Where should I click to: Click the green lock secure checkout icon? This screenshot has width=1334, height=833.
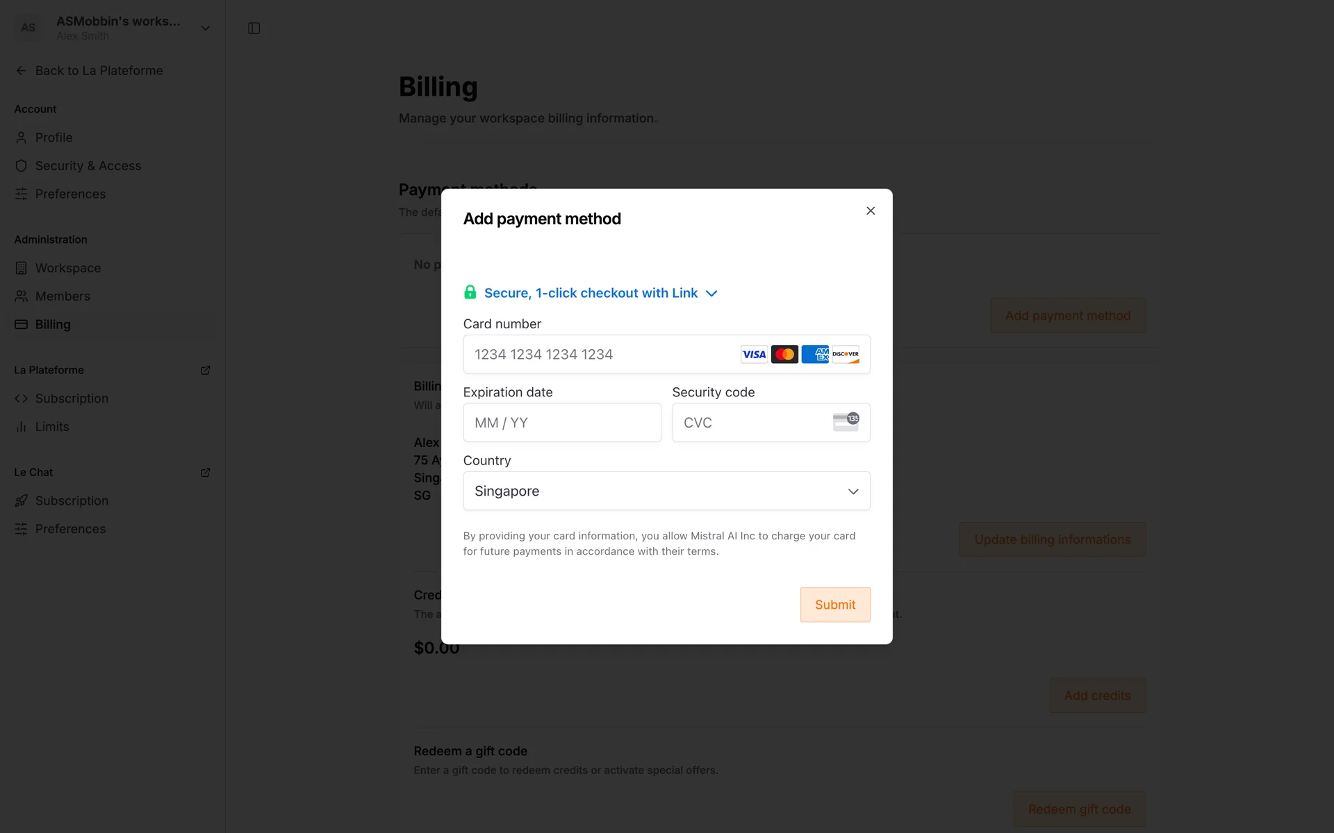point(470,293)
